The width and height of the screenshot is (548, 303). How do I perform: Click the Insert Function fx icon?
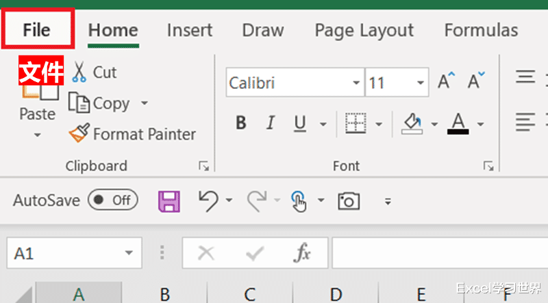pos(302,252)
